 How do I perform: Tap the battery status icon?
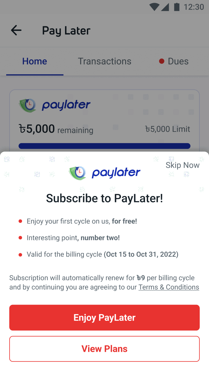(177, 7)
